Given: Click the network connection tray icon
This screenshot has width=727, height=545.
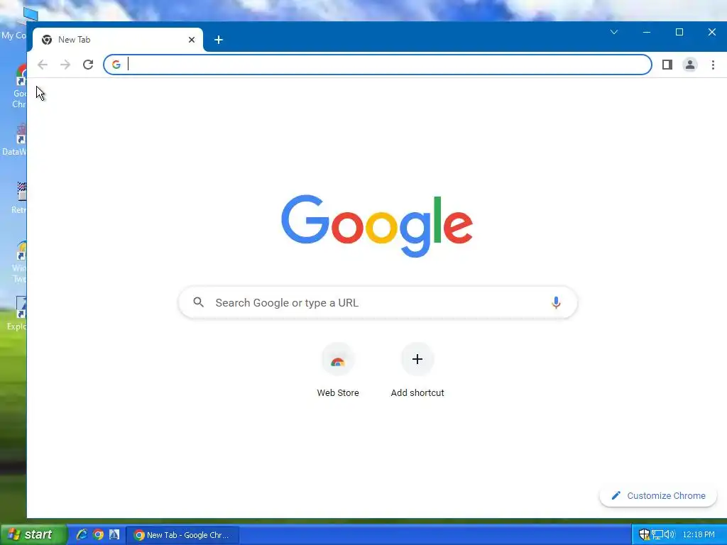Looking at the screenshot, I should [657, 534].
